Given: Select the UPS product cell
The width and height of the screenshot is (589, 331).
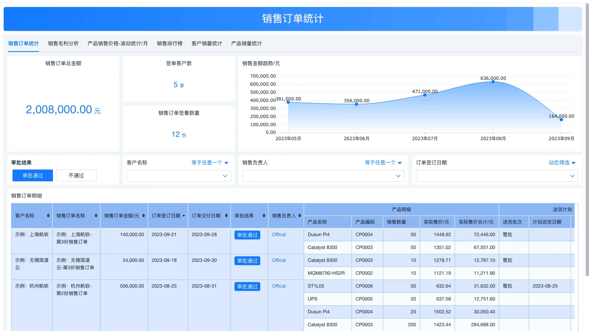Looking at the screenshot, I should point(328,299).
